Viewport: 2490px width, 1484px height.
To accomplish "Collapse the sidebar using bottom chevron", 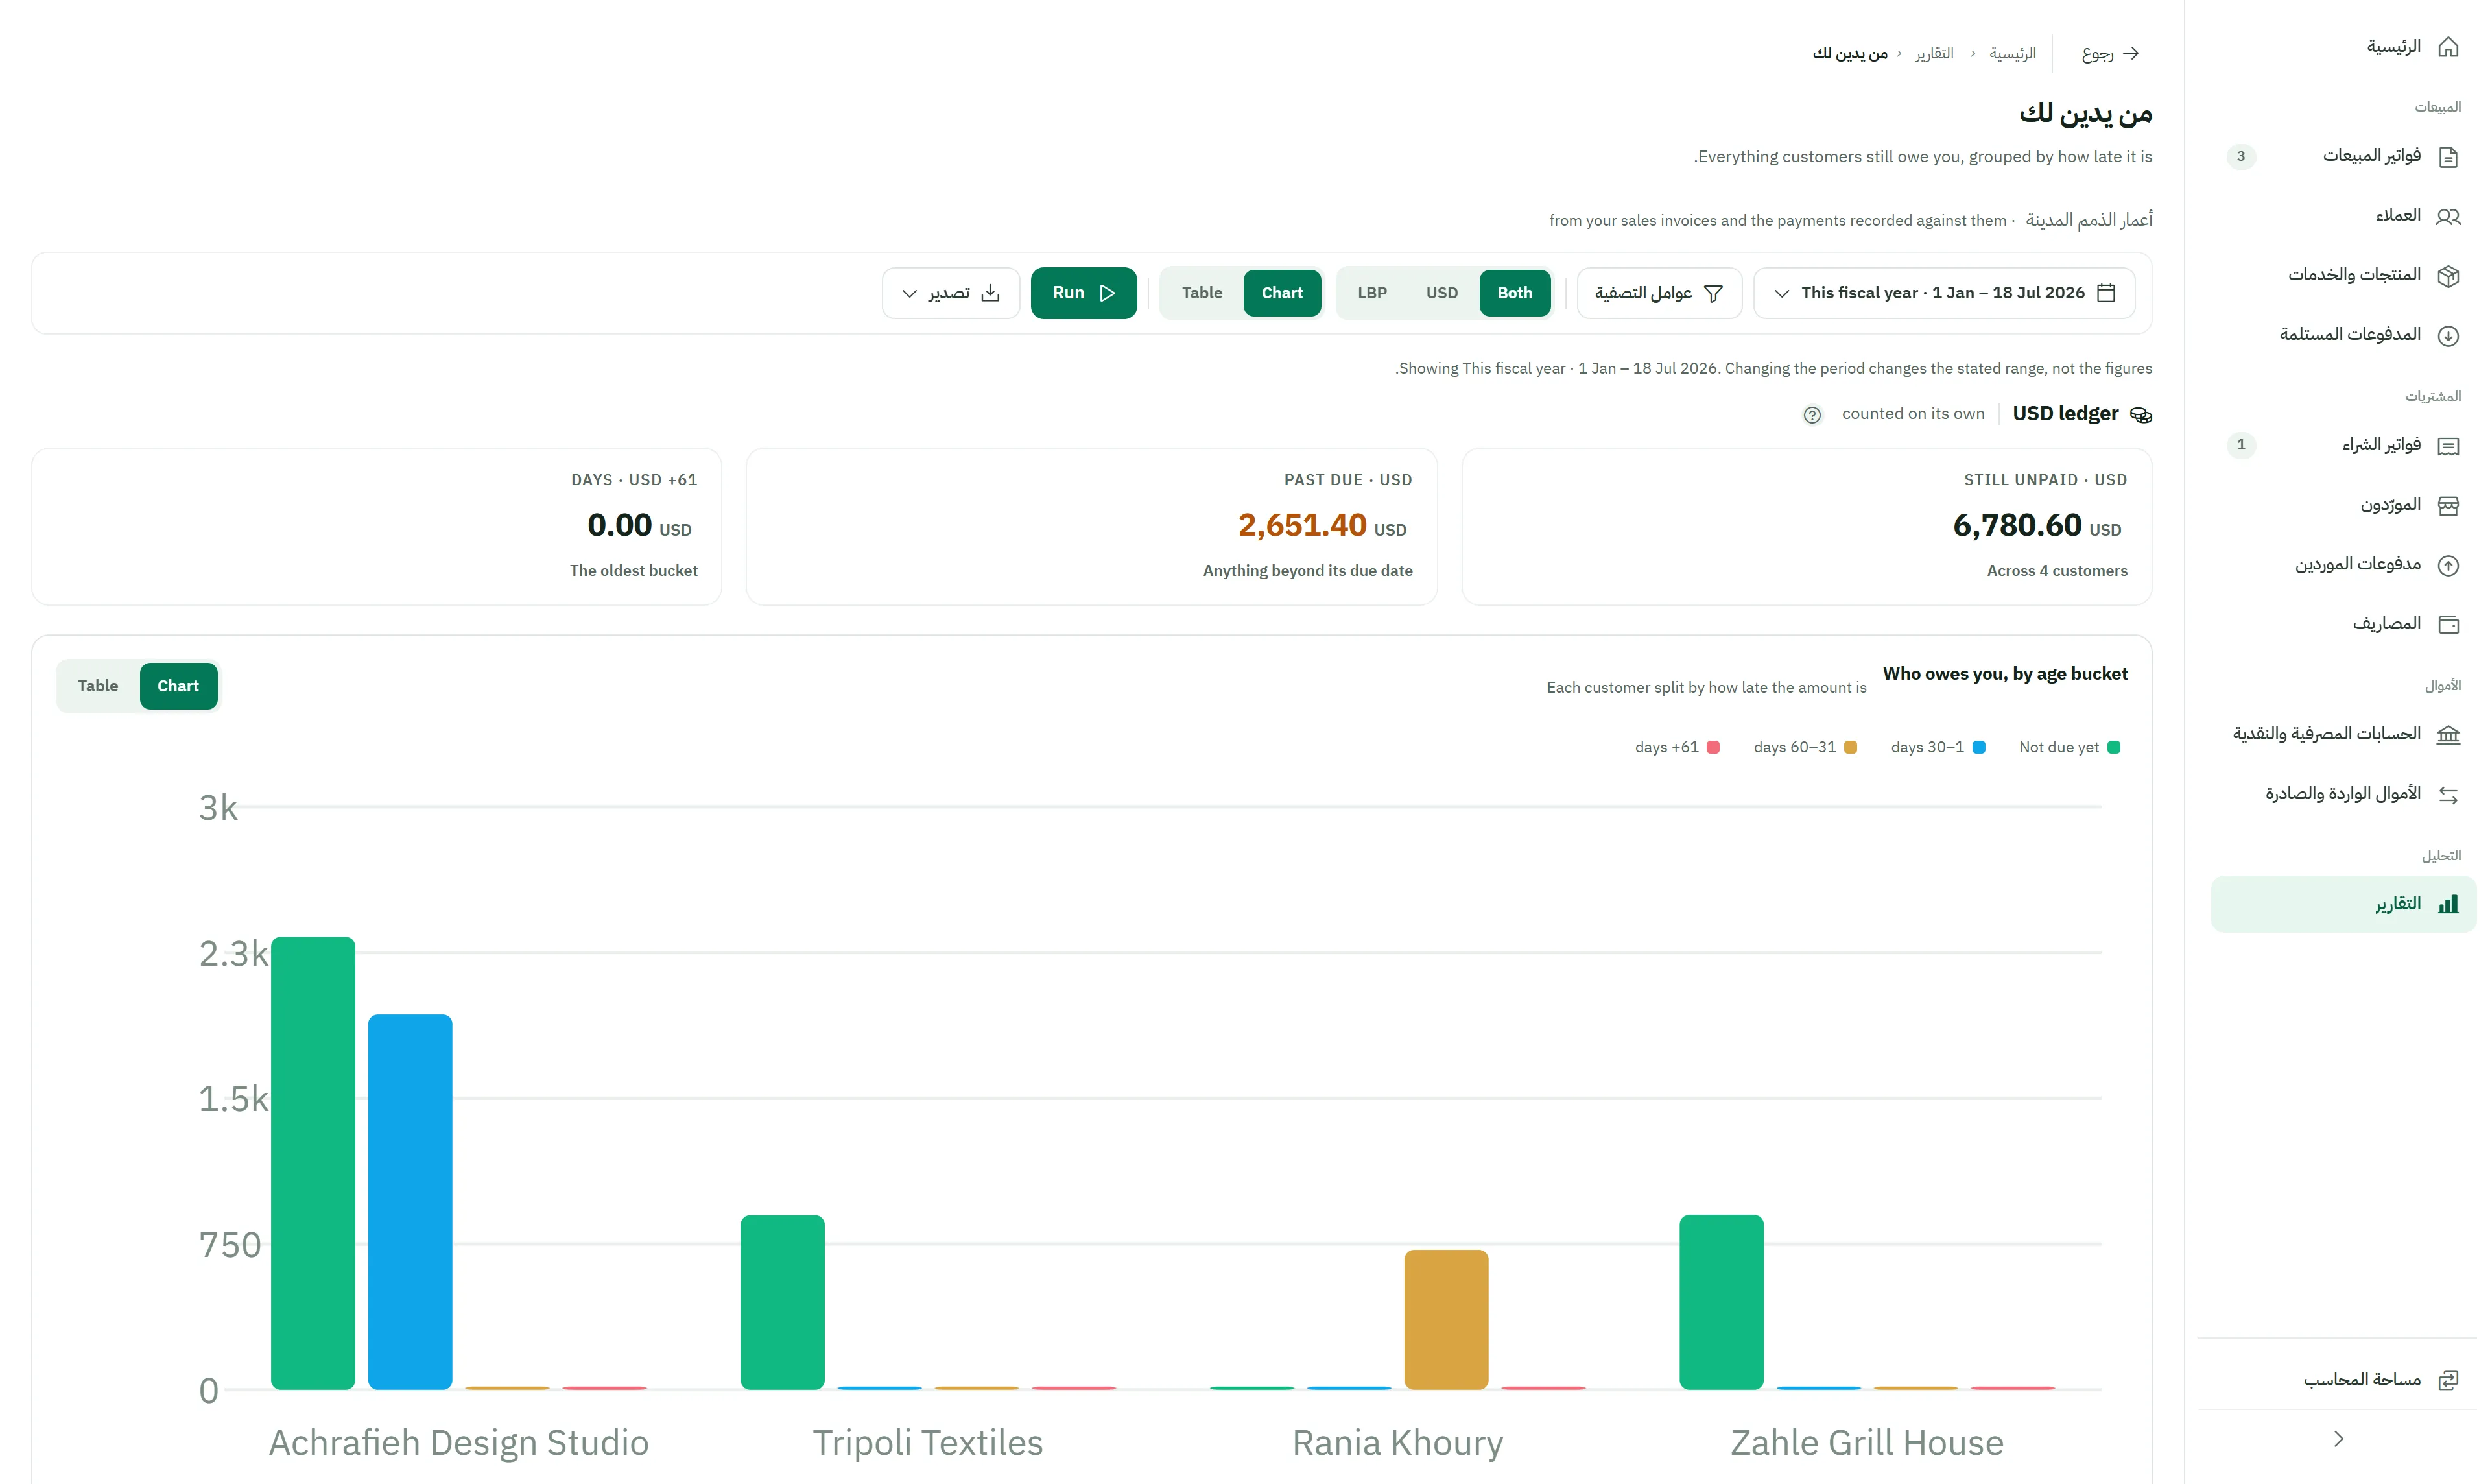I will (2337, 1439).
